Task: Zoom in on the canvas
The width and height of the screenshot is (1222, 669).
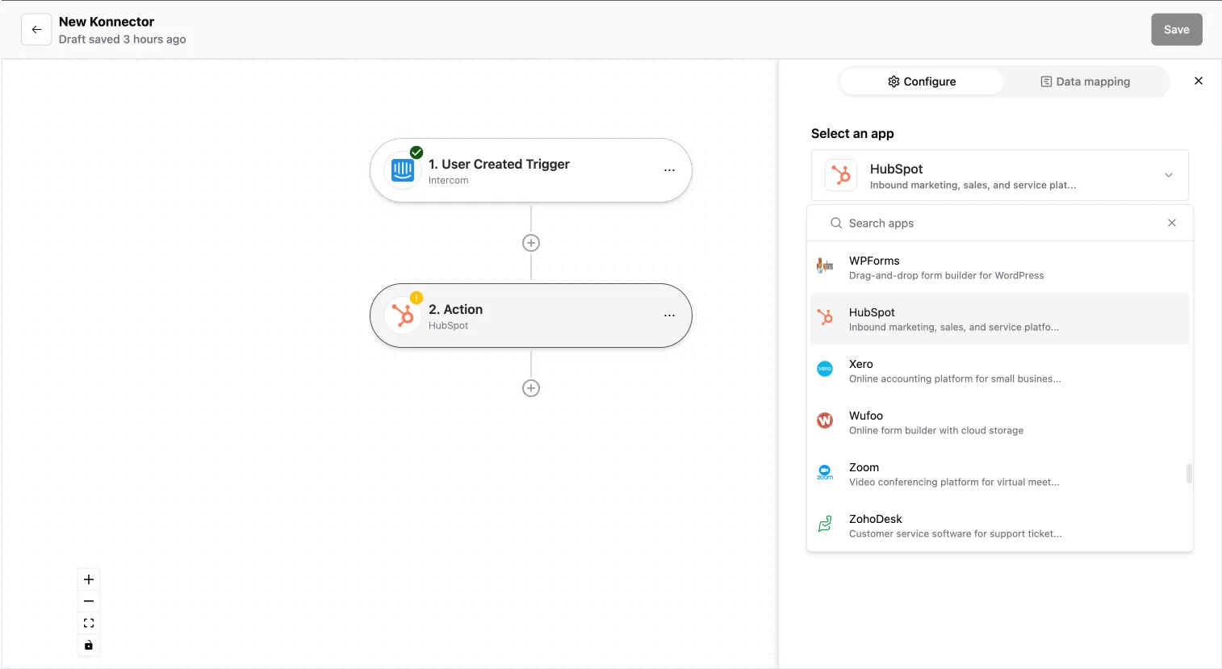Action: (x=89, y=579)
